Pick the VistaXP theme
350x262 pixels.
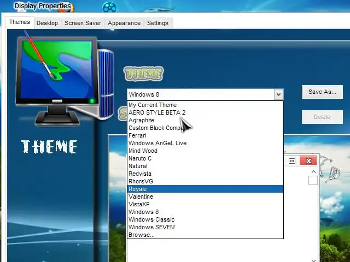click(205, 204)
